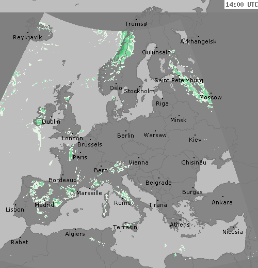The image size is (258, 268).
Task: Click the Warsaw label
Action: click(x=155, y=135)
